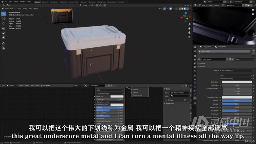This screenshot has height=144, width=256.
Task: Open Image menu in Image Editor header
Action: point(216,6)
